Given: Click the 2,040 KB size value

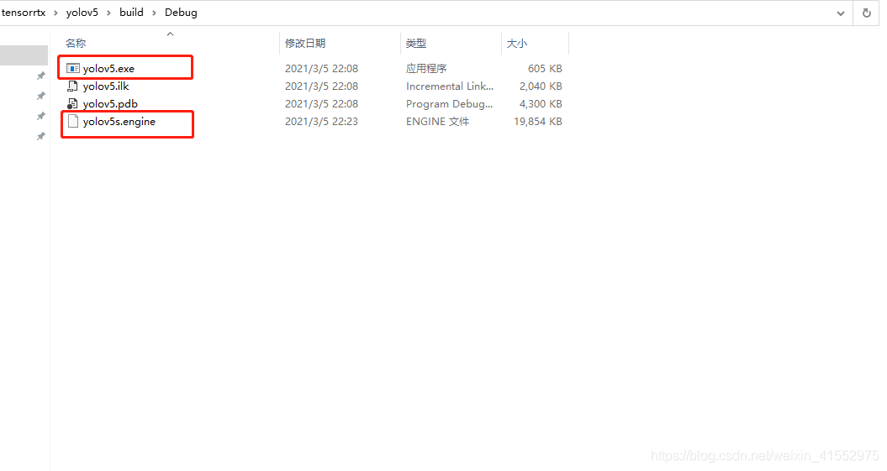Looking at the screenshot, I should coord(541,86).
